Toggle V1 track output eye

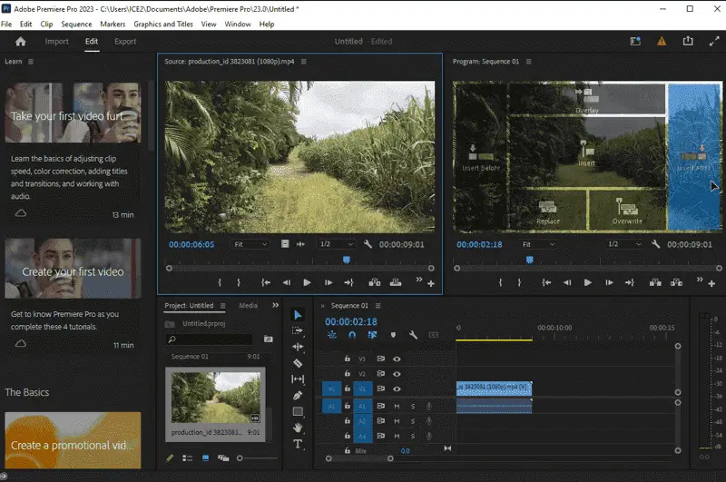pos(397,389)
